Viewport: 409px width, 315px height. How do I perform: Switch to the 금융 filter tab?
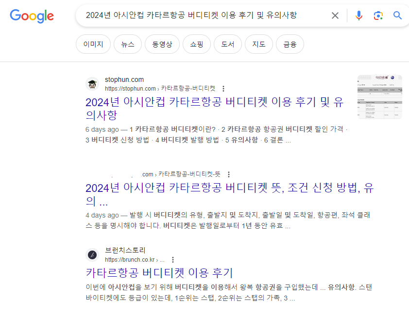tap(290, 44)
